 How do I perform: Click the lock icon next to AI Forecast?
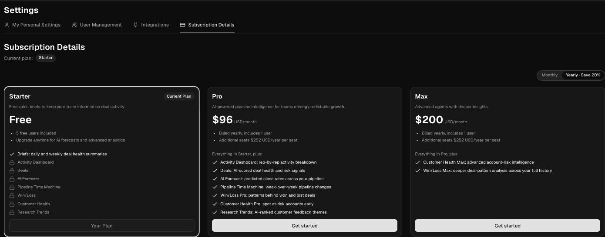point(12,179)
